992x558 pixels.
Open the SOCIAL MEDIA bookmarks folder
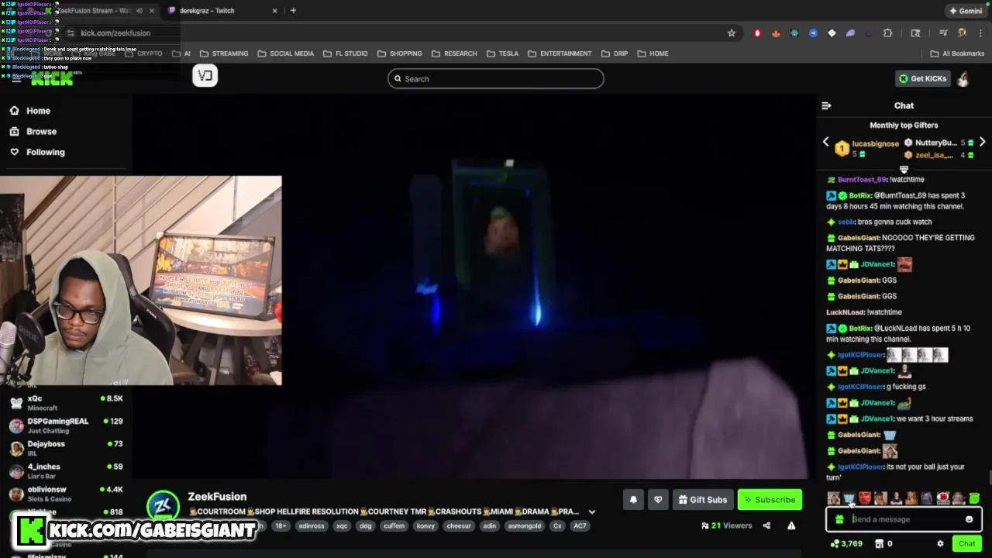pyautogui.click(x=285, y=53)
